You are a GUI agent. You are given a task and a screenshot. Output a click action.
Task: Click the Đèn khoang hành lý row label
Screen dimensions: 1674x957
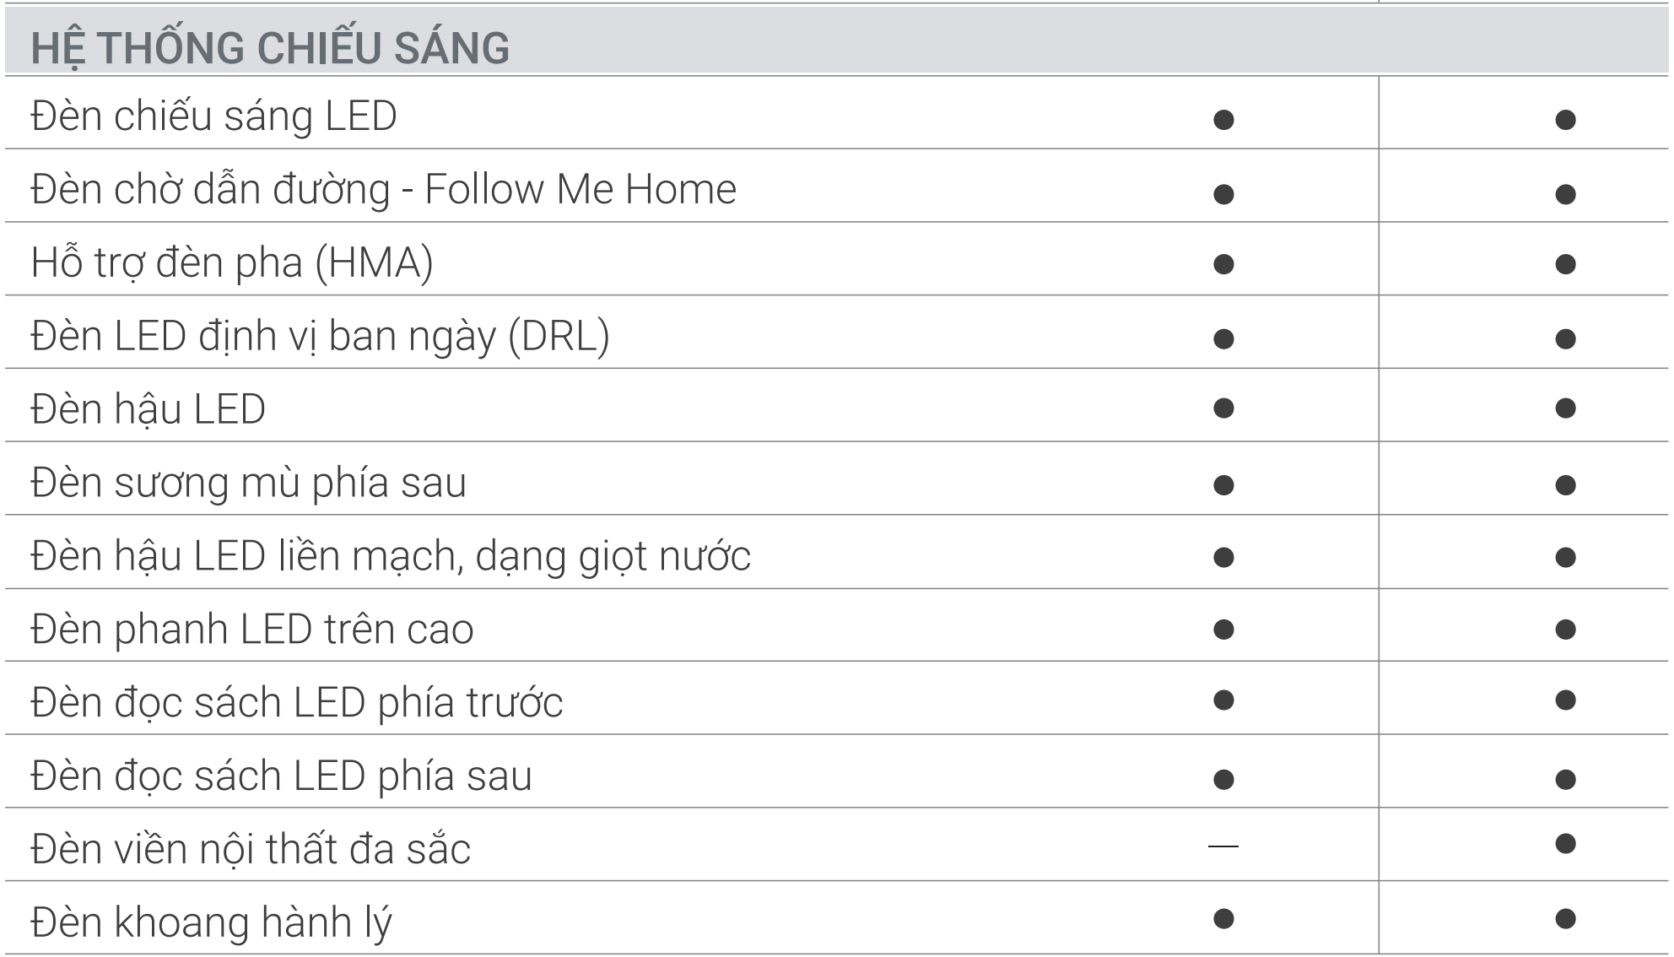211,922
